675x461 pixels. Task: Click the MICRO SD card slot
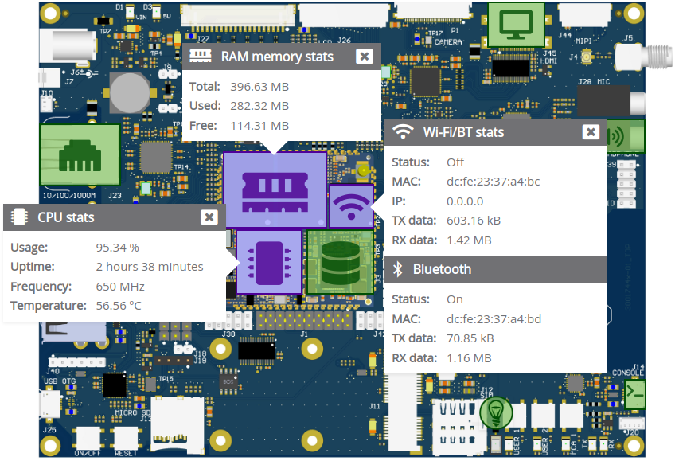point(177,424)
